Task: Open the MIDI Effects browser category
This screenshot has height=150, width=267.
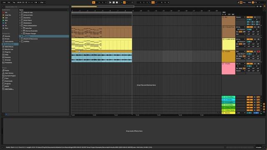Action: click(9, 47)
